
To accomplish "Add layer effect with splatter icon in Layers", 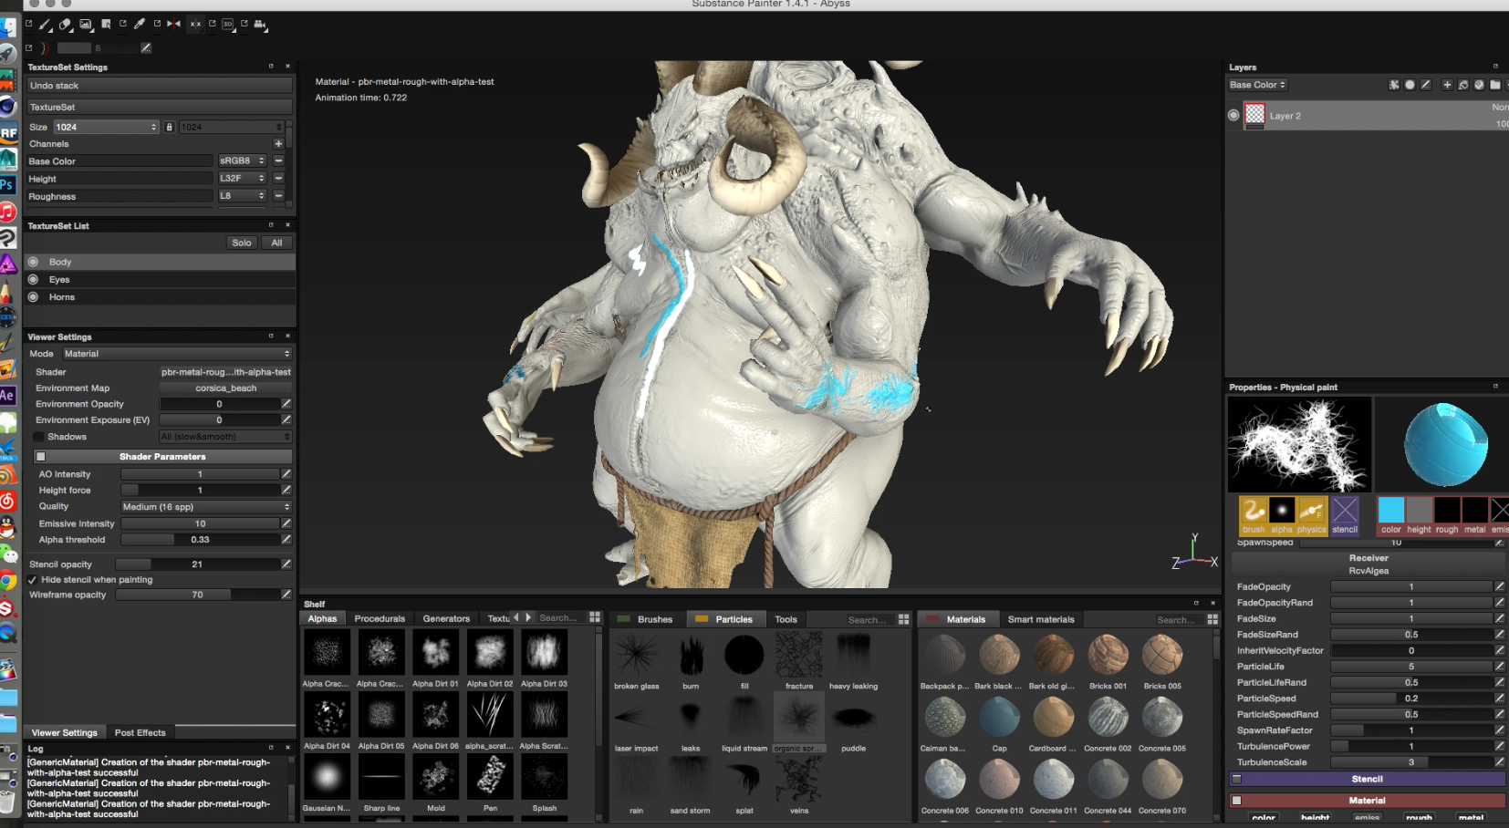I will coord(1394,85).
